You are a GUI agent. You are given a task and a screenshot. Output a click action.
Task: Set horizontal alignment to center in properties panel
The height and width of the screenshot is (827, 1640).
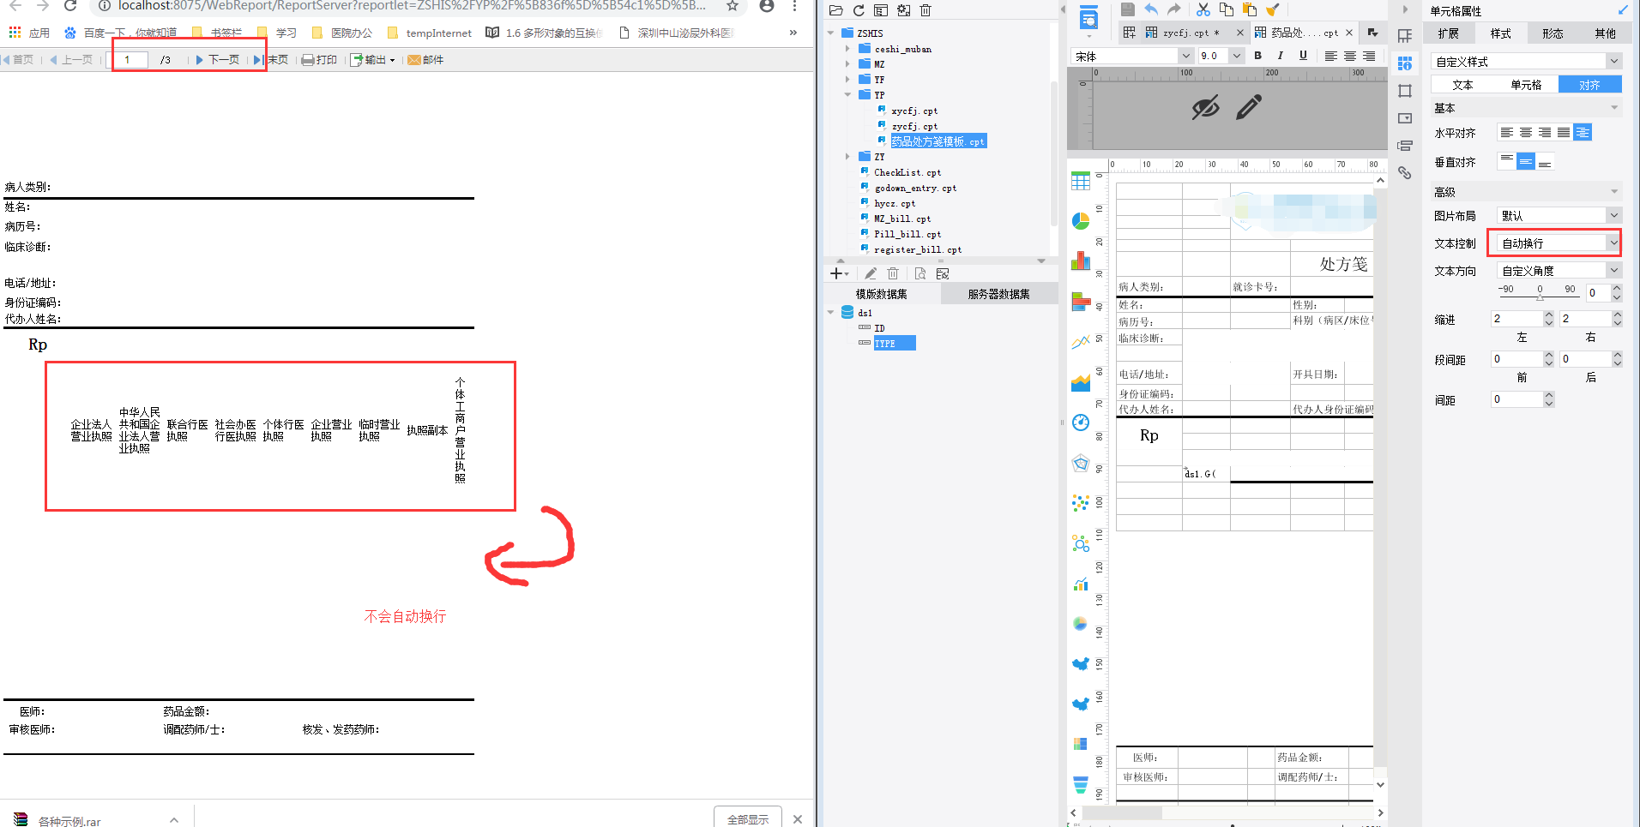tap(1526, 133)
